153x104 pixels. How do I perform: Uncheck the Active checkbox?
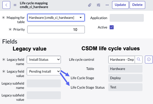tap(112, 27)
